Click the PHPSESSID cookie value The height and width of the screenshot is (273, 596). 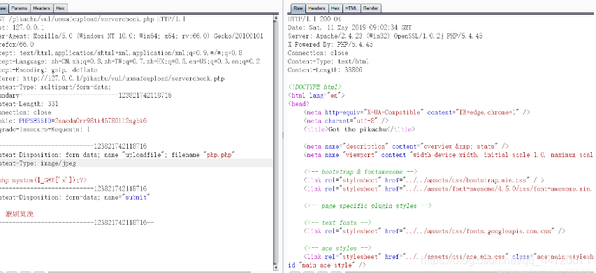coord(101,121)
